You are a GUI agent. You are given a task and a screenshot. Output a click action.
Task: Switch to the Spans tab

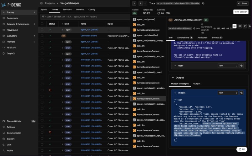43,10
